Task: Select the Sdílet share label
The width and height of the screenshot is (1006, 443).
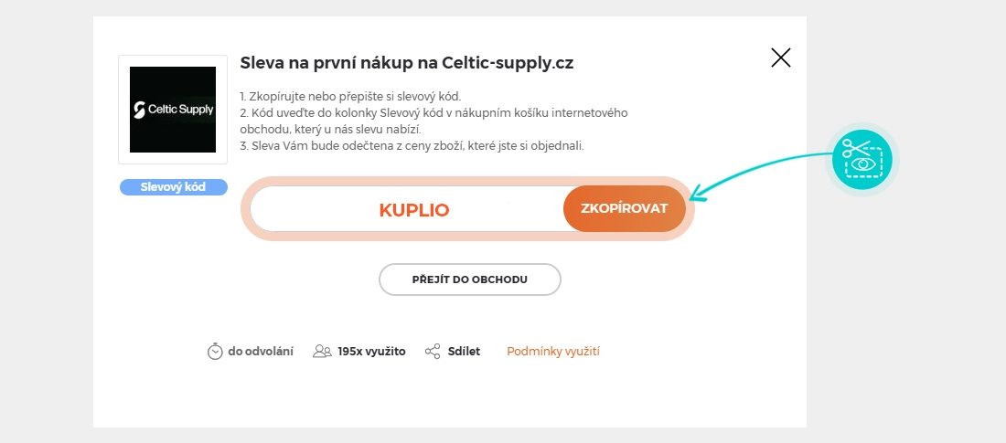Action: click(464, 351)
